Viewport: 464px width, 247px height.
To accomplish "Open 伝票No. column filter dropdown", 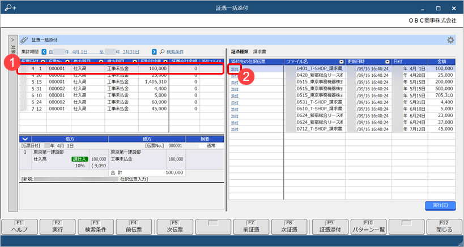I will point(67,62).
